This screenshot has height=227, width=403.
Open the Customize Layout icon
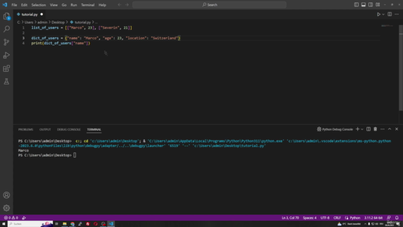378,4
